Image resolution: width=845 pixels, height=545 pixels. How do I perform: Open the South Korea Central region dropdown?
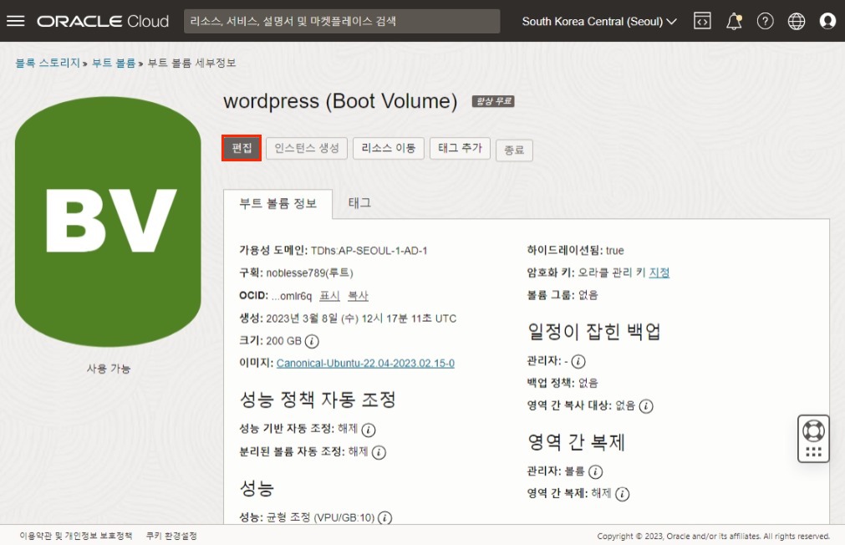tap(598, 22)
